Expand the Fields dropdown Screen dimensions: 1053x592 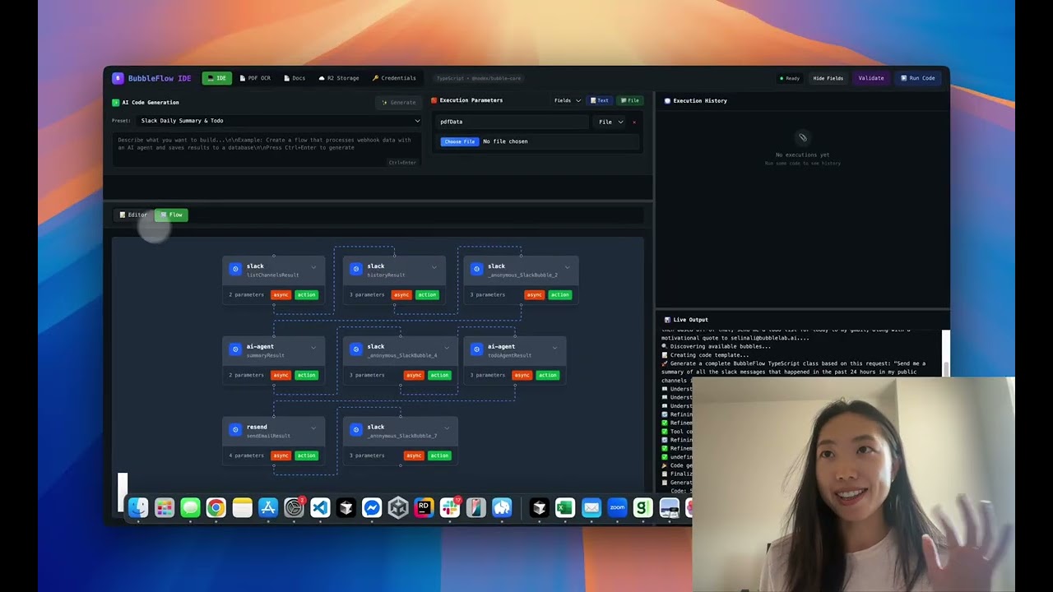tap(568, 100)
